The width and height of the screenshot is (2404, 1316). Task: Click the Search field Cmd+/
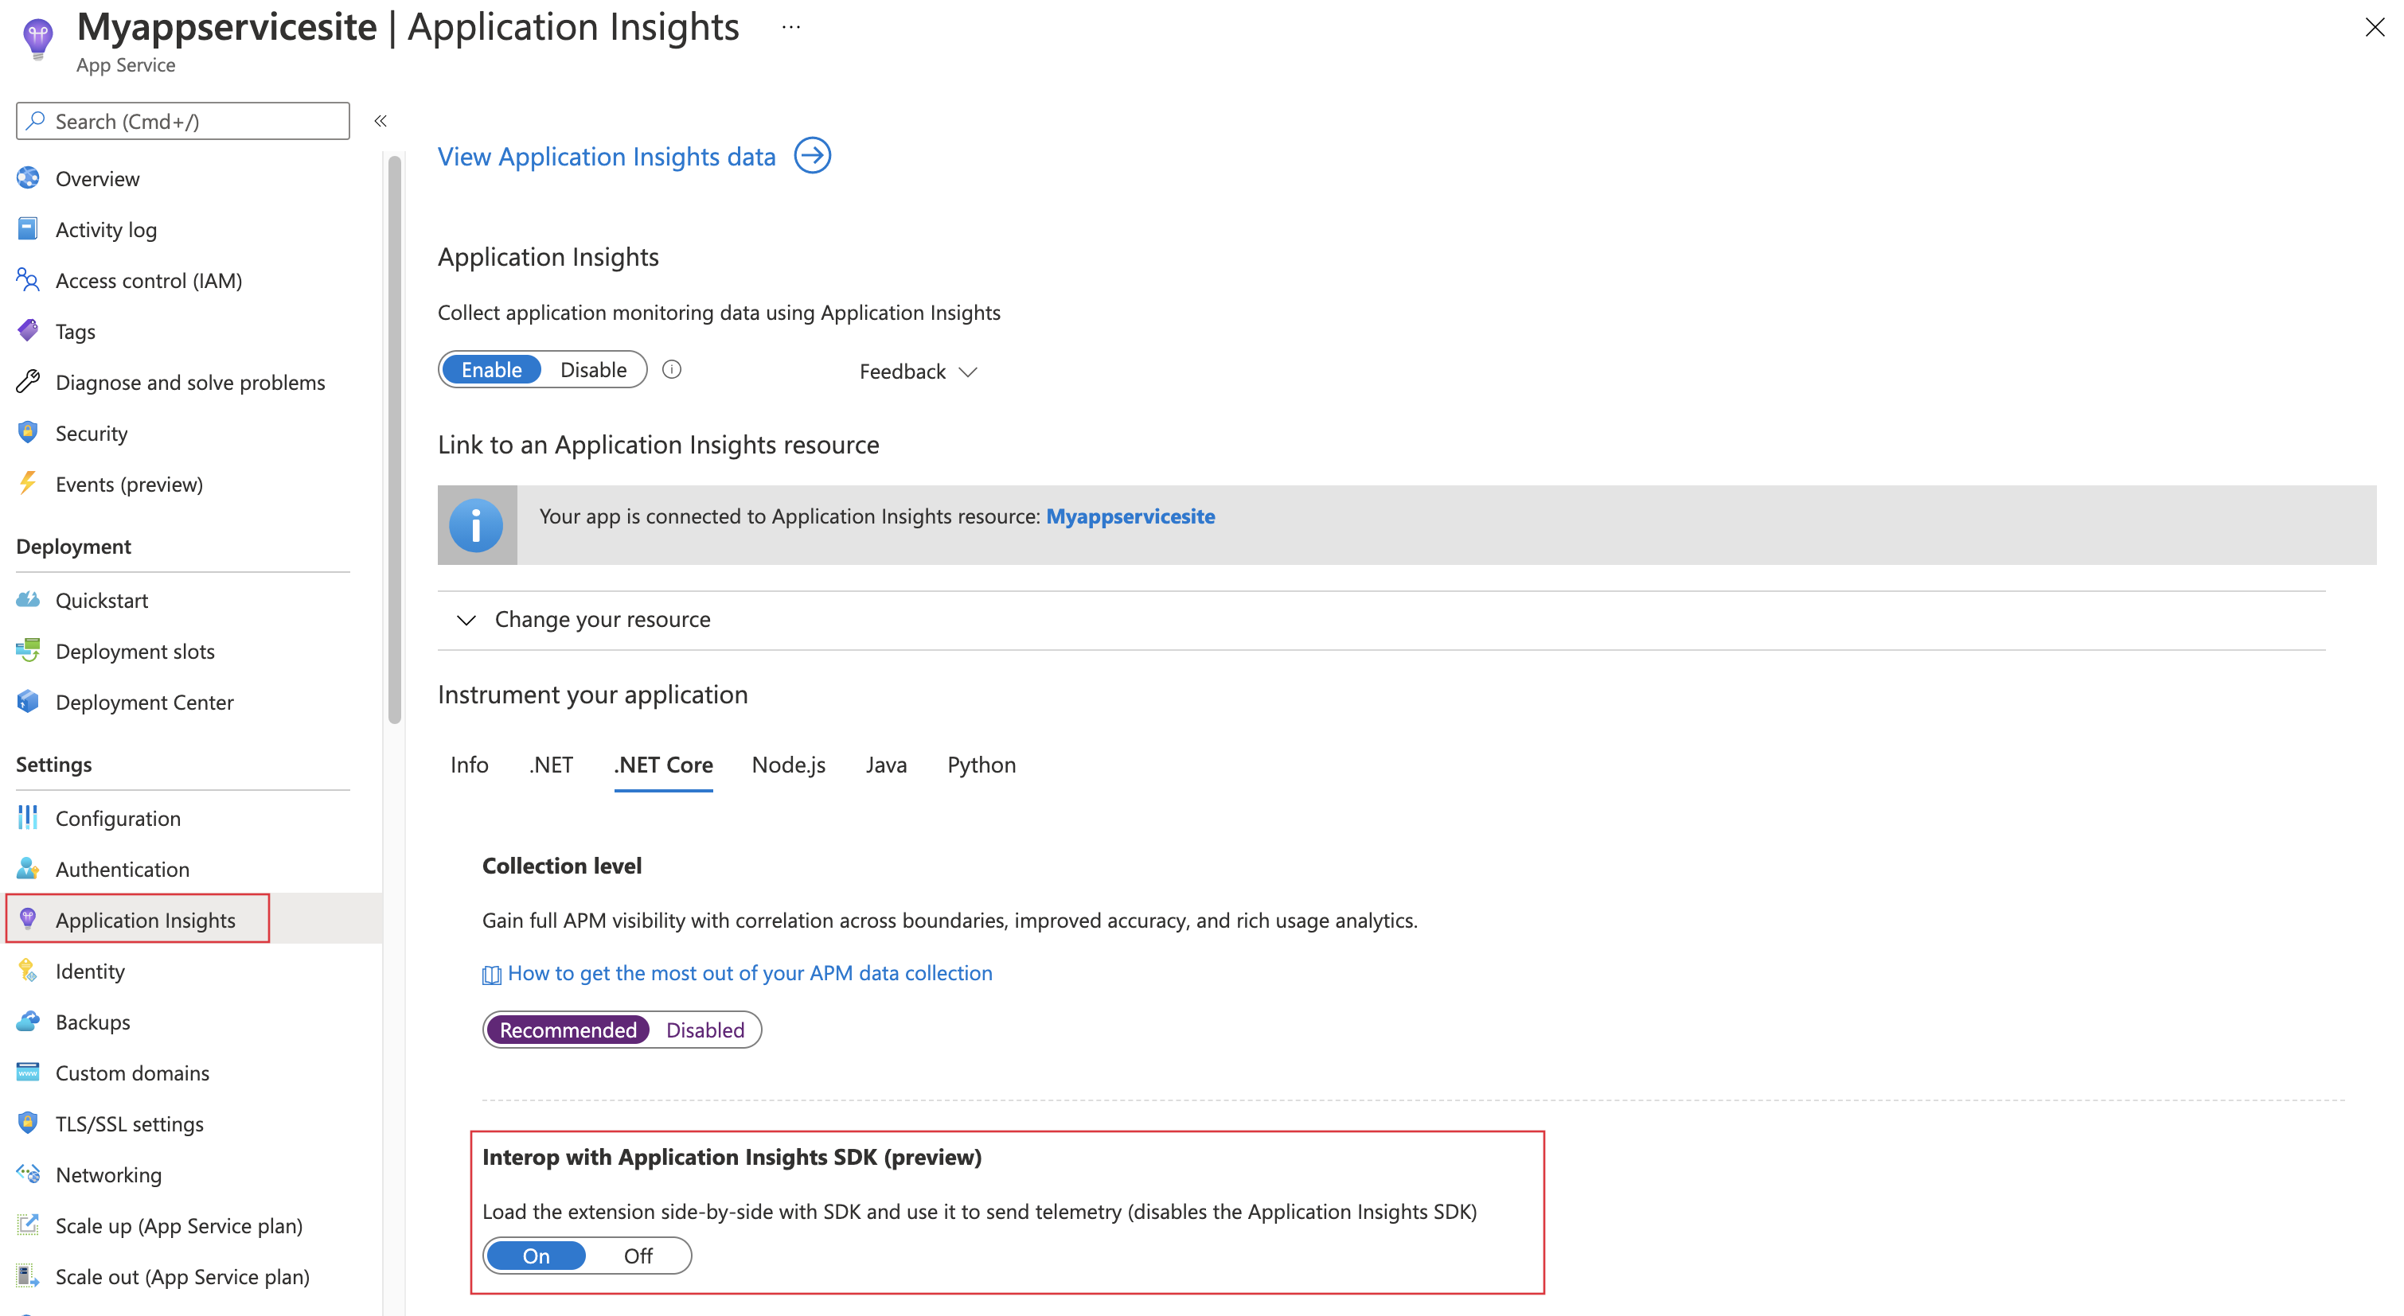(x=181, y=120)
